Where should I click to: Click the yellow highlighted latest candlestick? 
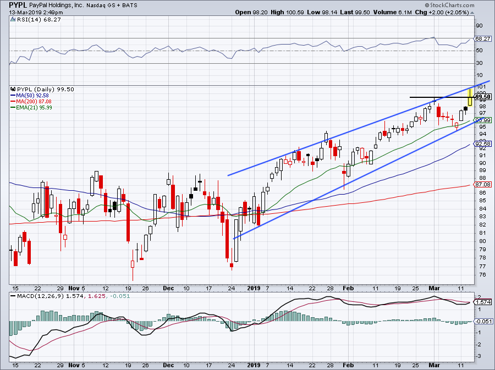(470, 97)
